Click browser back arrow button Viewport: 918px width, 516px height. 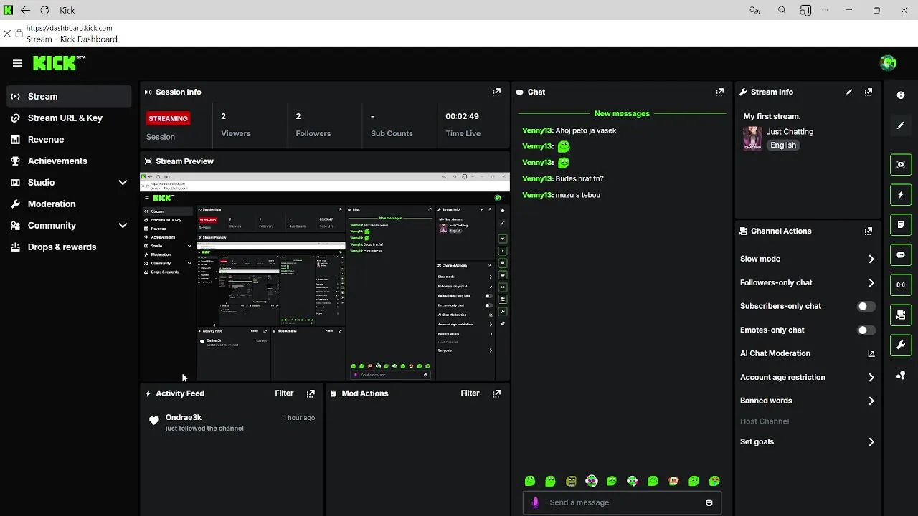coord(25,10)
